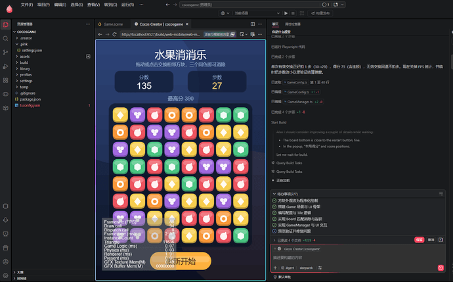Open the Extensions icon in the activity bar
The width and height of the screenshot is (453, 282).
[x=5, y=80]
